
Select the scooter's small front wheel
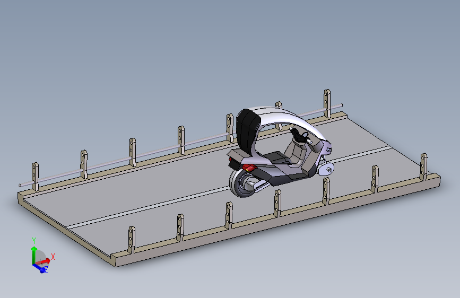click(326, 170)
